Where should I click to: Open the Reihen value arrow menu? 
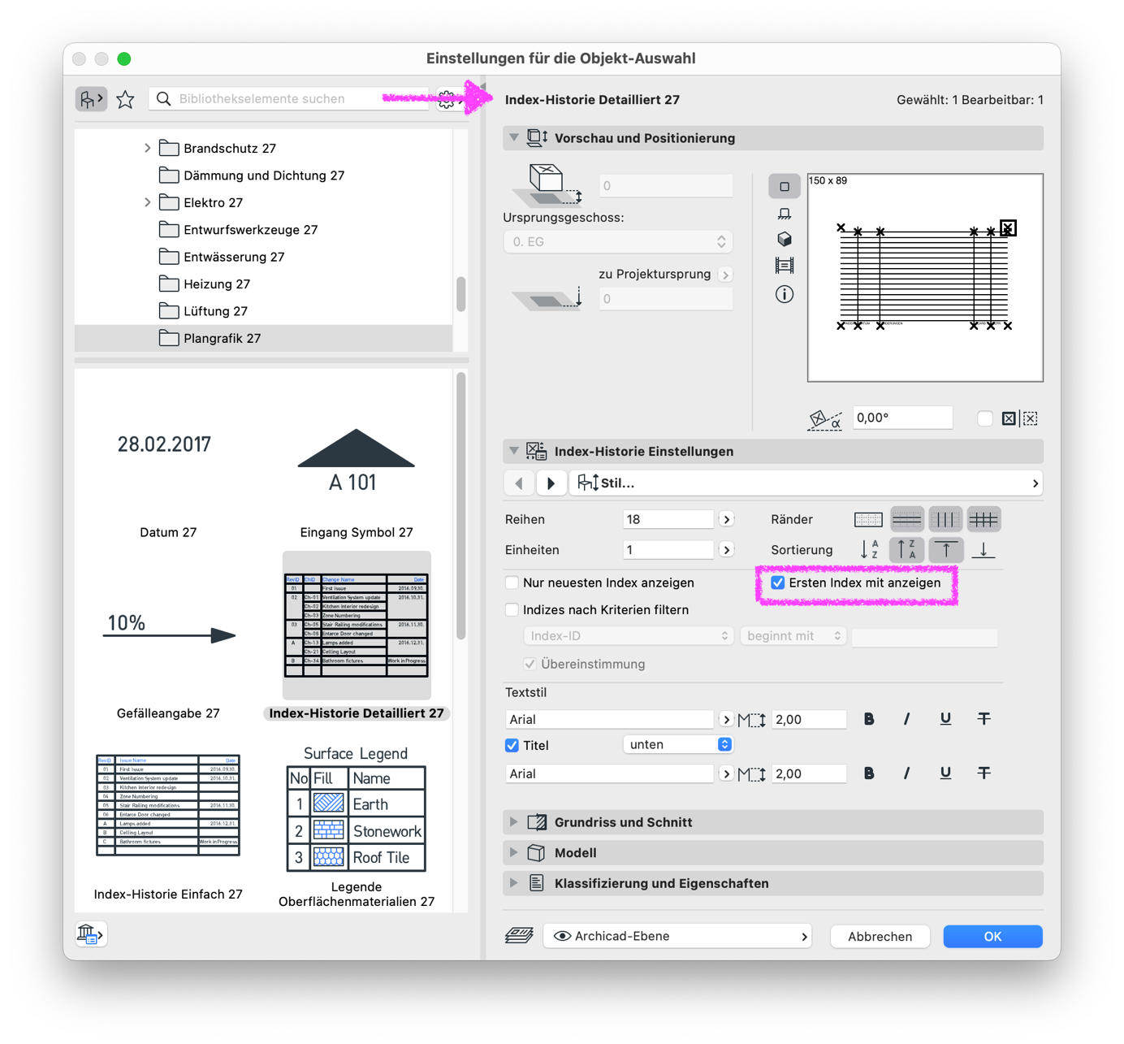727,519
